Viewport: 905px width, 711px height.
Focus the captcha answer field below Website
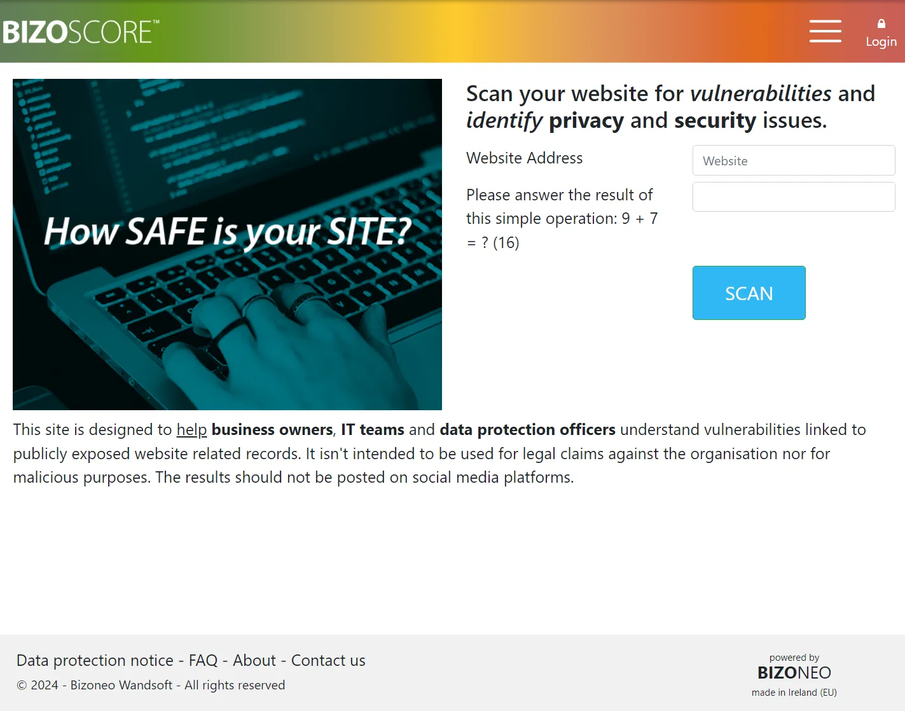coord(793,197)
